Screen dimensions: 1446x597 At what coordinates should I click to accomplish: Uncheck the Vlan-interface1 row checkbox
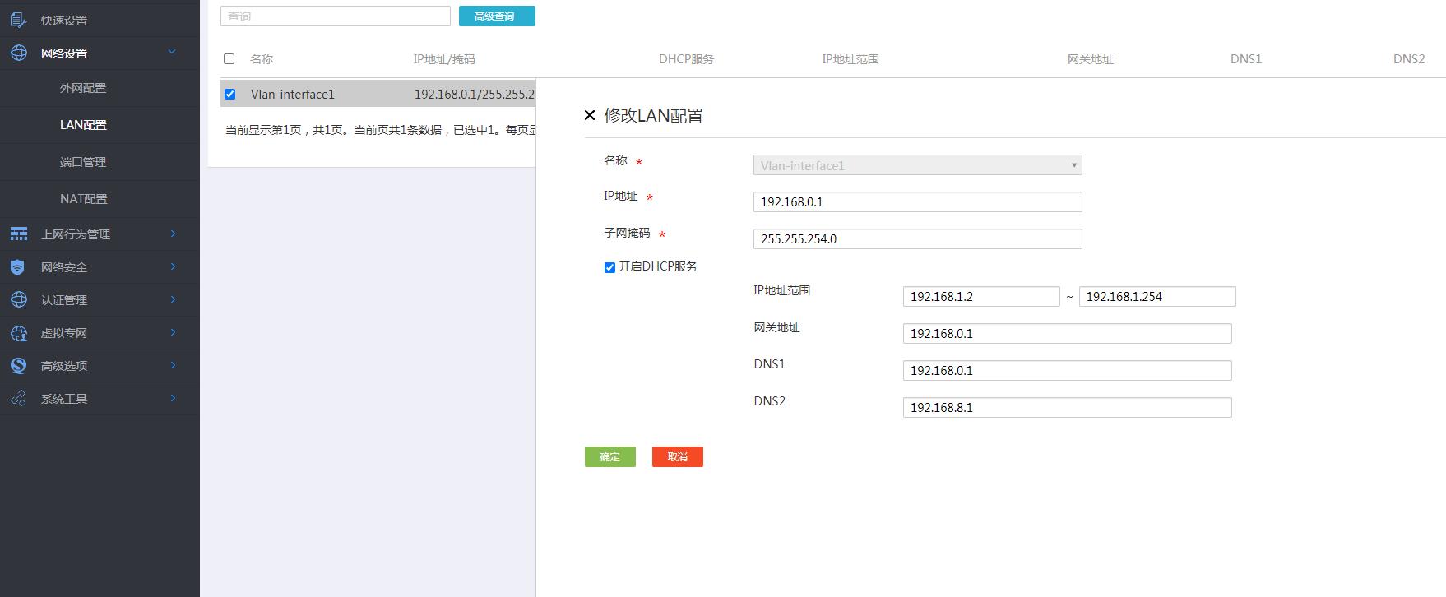coord(230,94)
